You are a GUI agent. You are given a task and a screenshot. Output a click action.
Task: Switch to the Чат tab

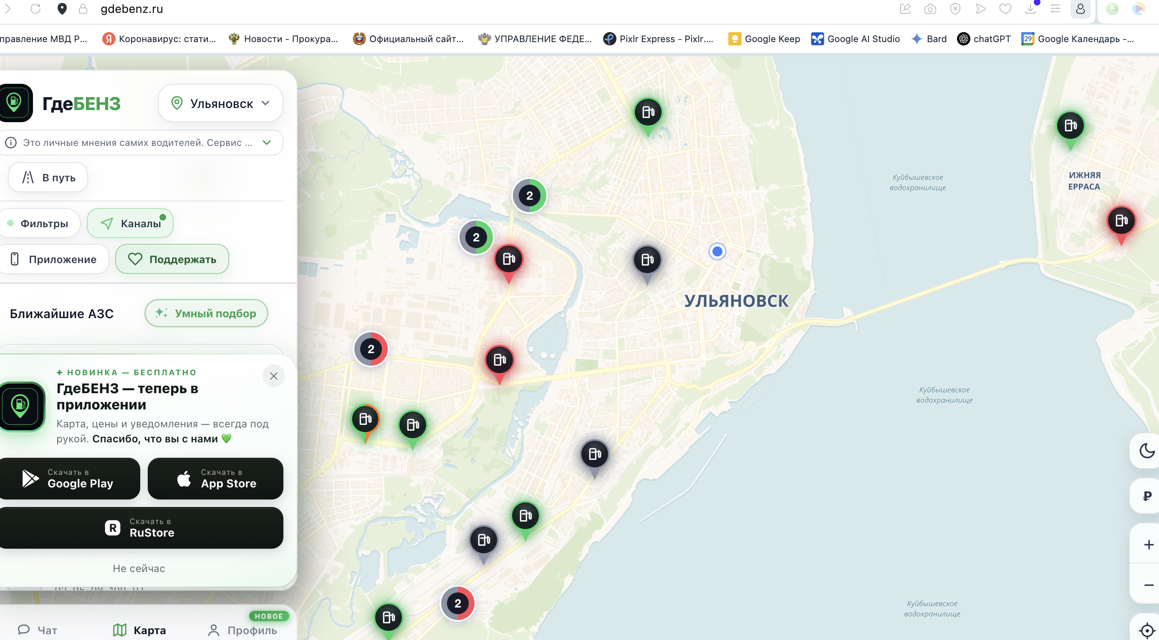coord(37,630)
